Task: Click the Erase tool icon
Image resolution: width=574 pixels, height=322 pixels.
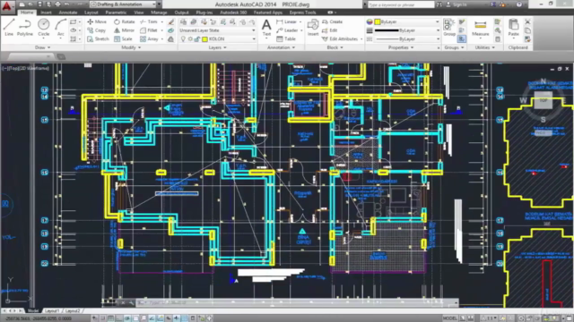Action: (x=171, y=21)
